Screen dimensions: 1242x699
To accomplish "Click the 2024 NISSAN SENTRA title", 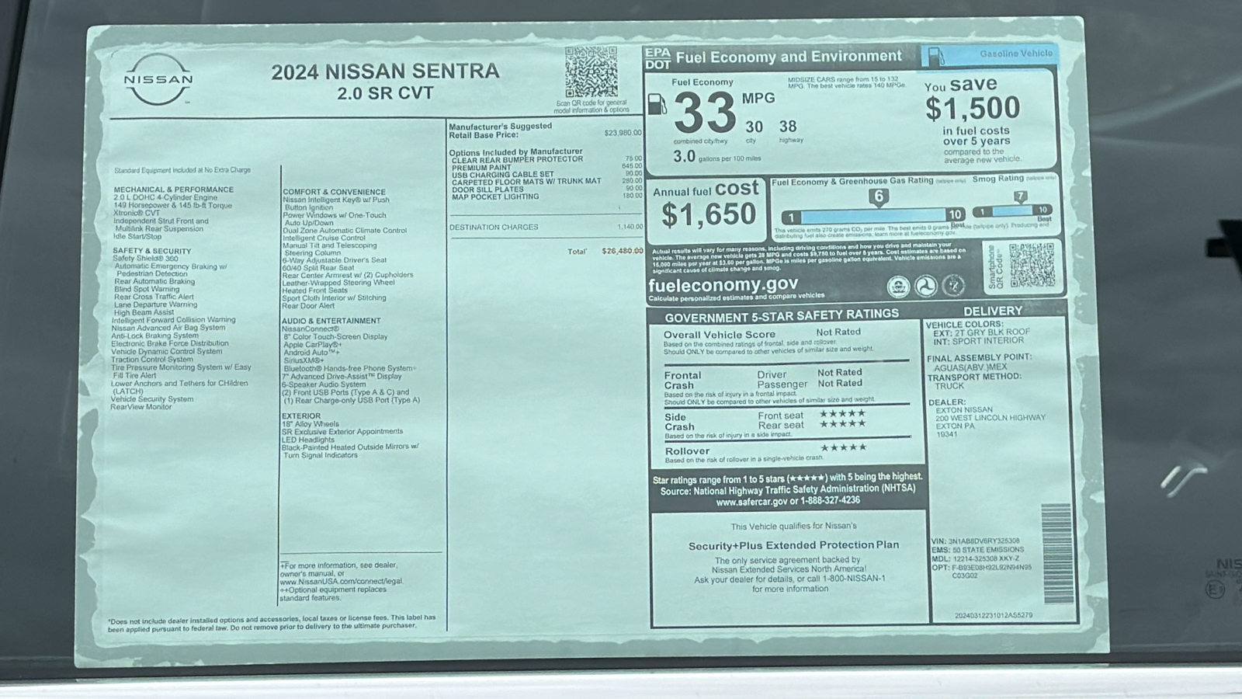I will pyautogui.click(x=385, y=71).
